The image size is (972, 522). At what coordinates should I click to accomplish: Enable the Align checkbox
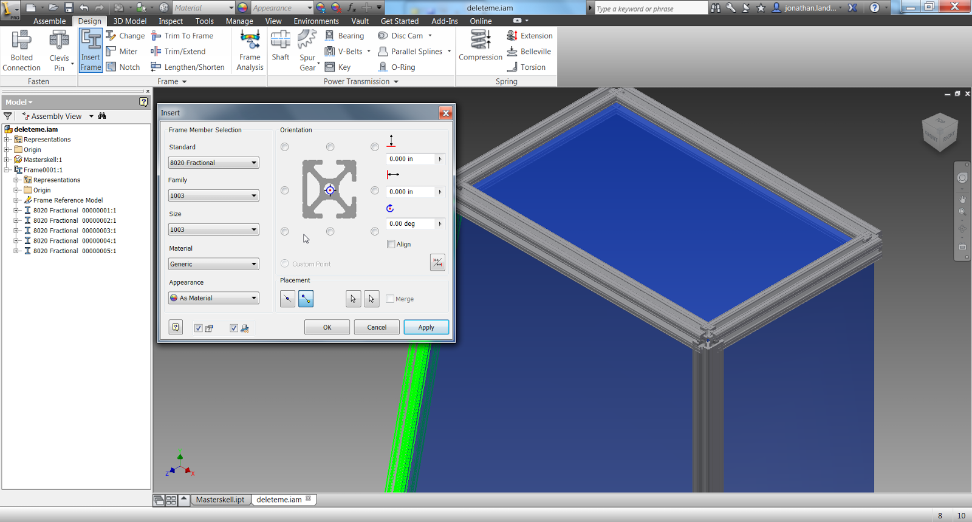tap(391, 244)
